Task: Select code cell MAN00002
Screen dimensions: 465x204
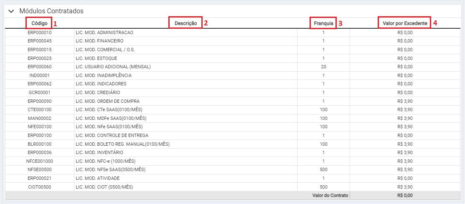Action: click(39, 118)
